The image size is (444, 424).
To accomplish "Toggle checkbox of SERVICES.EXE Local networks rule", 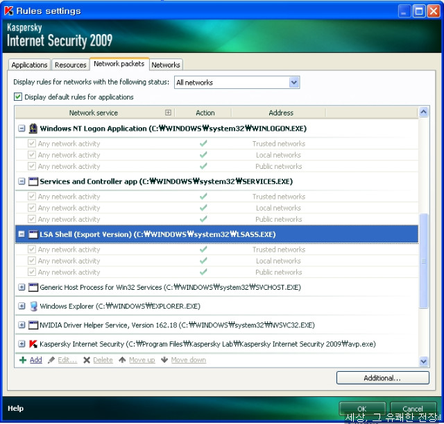I will [32, 207].
